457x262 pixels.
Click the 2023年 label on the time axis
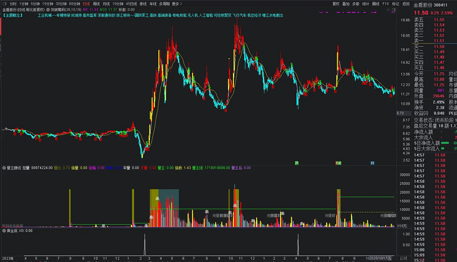tap(7, 258)
